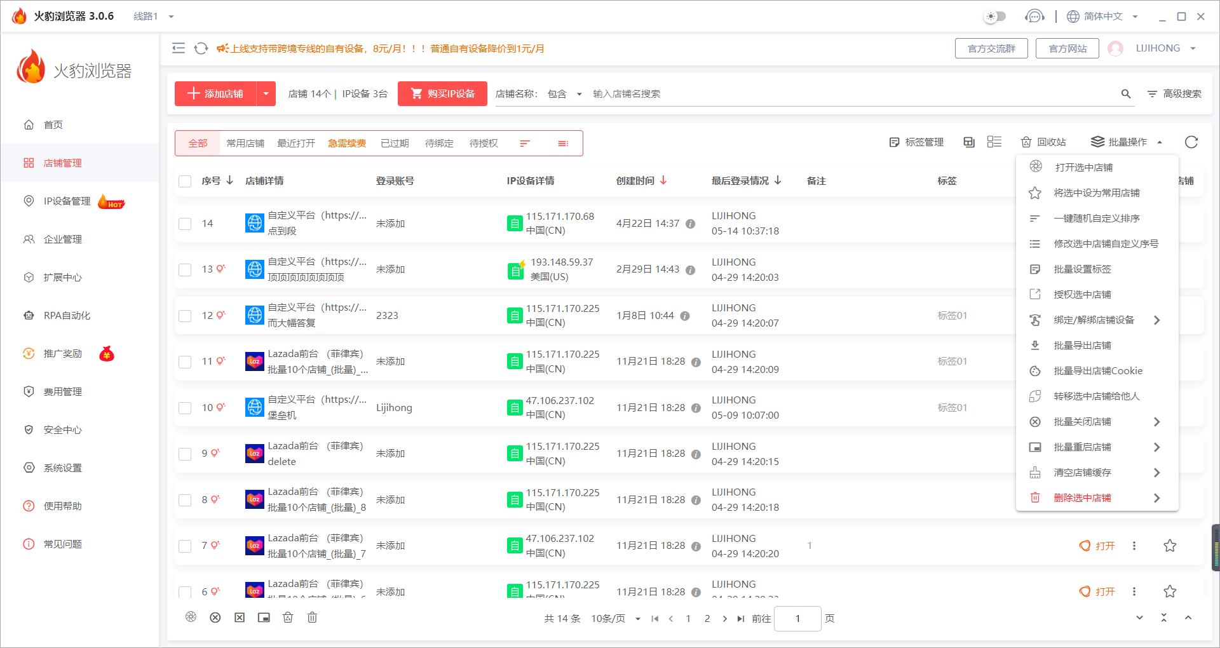Reload the store list circular arrow

coord(1191,142)
